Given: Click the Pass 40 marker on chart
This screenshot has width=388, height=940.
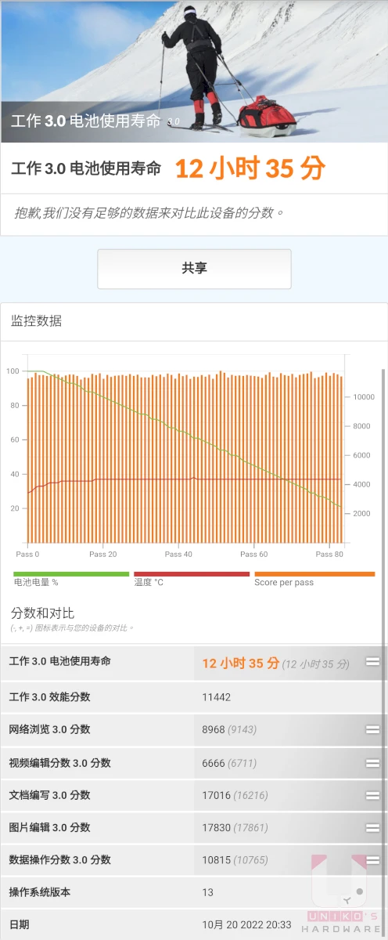Looking at the screenshot, I should (x=178, y=554).
